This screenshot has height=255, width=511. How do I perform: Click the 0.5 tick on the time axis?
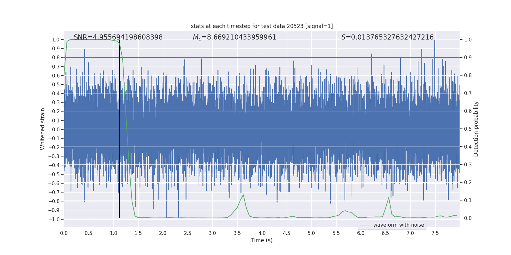(88, 233)
